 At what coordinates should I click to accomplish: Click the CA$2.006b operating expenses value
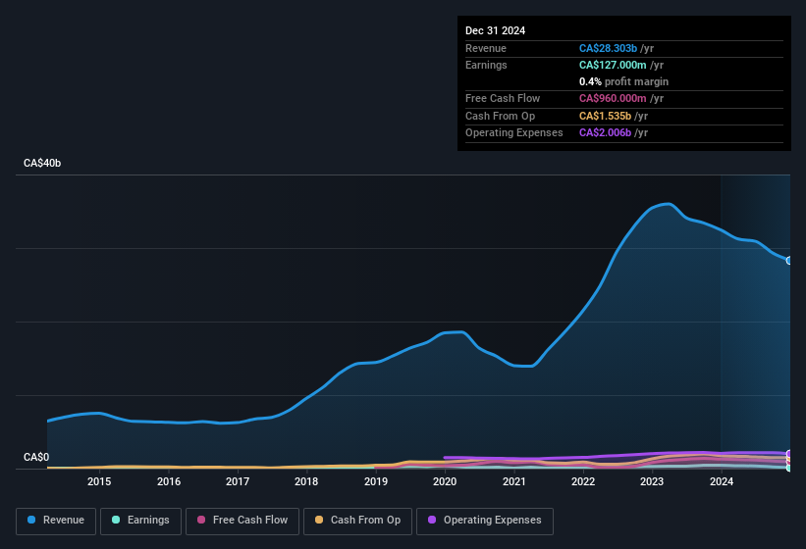coord(605,133)
